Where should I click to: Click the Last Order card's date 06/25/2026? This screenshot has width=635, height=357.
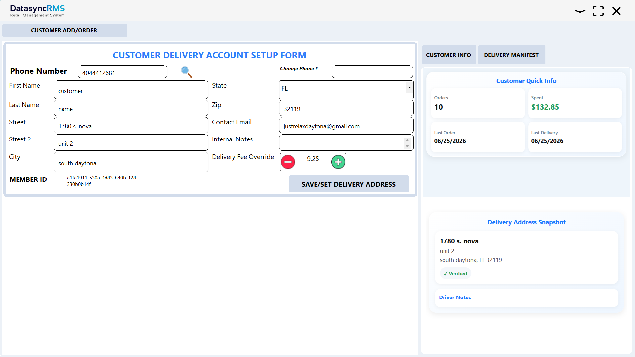click(x=450, y=141)
